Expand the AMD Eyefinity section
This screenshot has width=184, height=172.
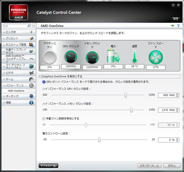(x=4, y=59)
